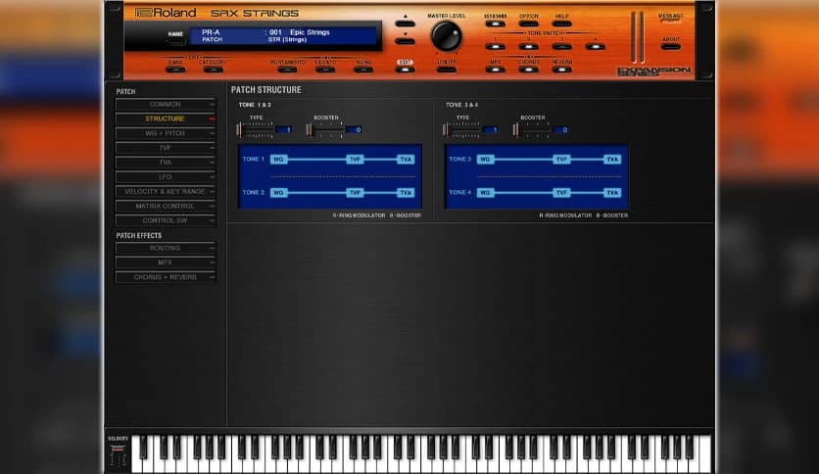819x474 pixels.
Task: Toggle Tone Switch 2
Action: point(529,46)
